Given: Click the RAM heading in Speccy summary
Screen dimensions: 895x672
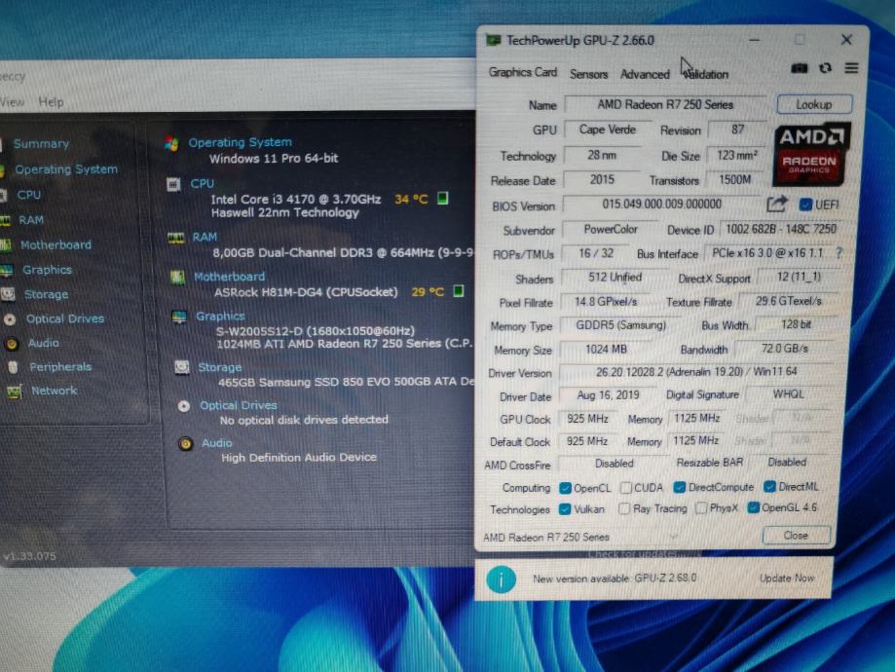Looking at the screenshot, I should click(x=205, y=237).
